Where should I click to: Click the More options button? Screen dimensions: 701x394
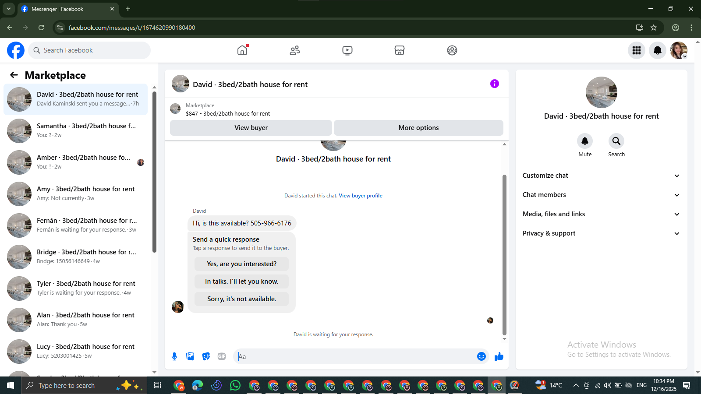[x=418, y=128]
